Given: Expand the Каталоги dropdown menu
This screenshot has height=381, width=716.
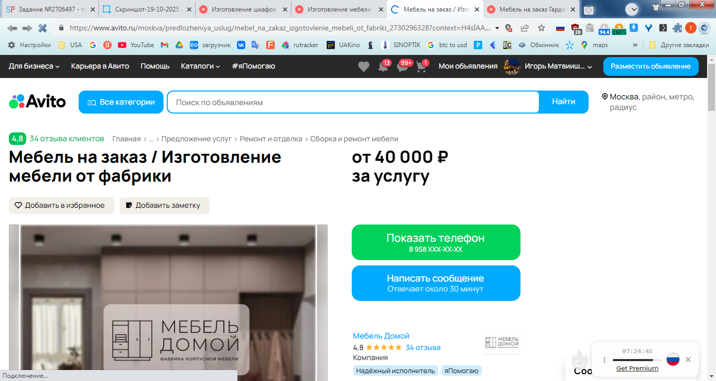Looking at the screenshot, I should point(200,66).
